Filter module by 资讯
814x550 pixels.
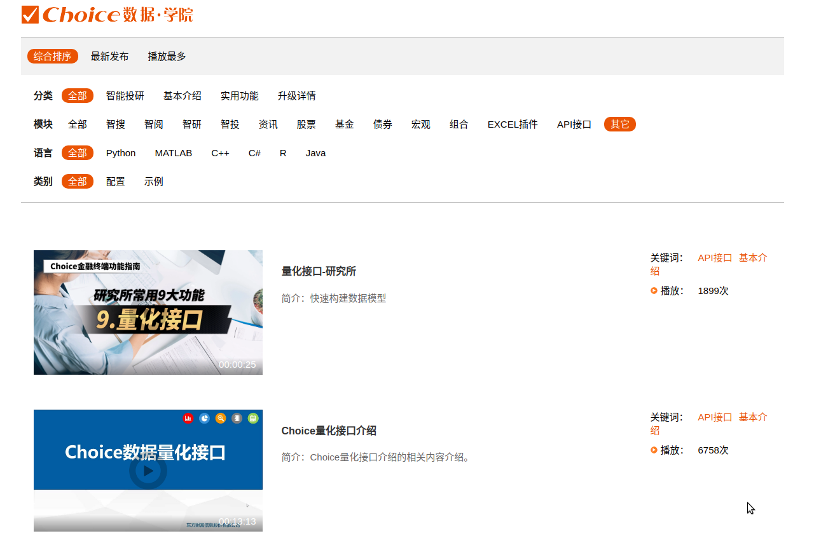268,124
